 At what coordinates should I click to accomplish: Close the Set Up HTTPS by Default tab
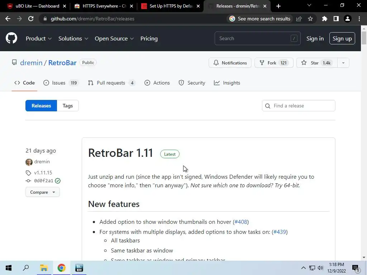198,6
